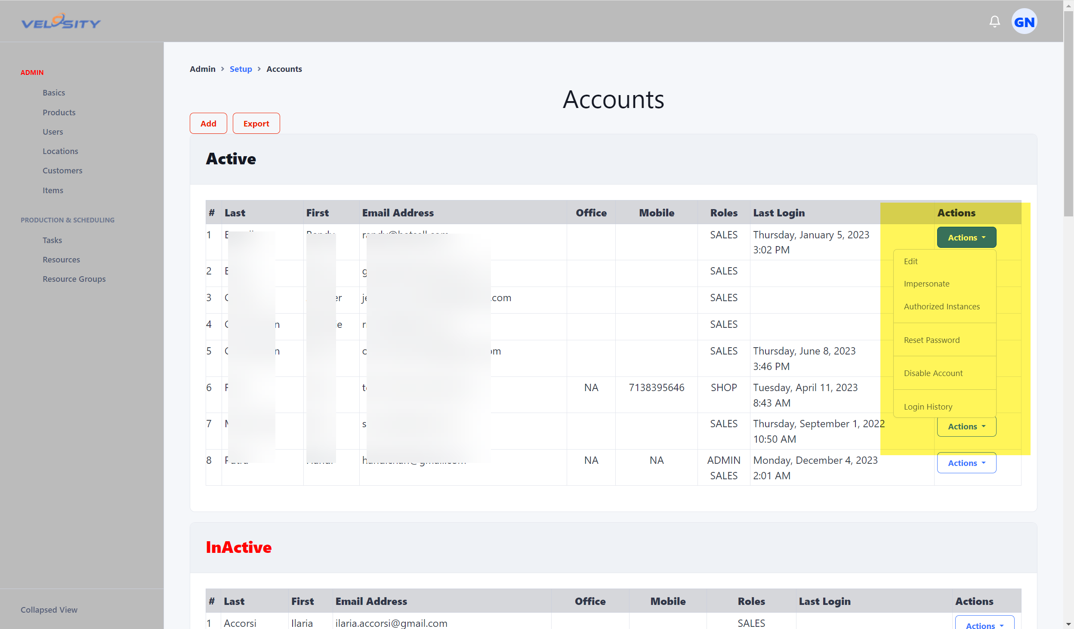Click the scrollbar up arrow
1074x629 pixels.
1068,6
